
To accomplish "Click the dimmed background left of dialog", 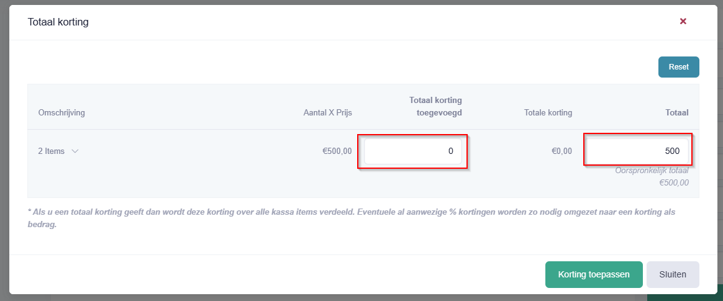I will pyautogui.click(x=4, y=150).
